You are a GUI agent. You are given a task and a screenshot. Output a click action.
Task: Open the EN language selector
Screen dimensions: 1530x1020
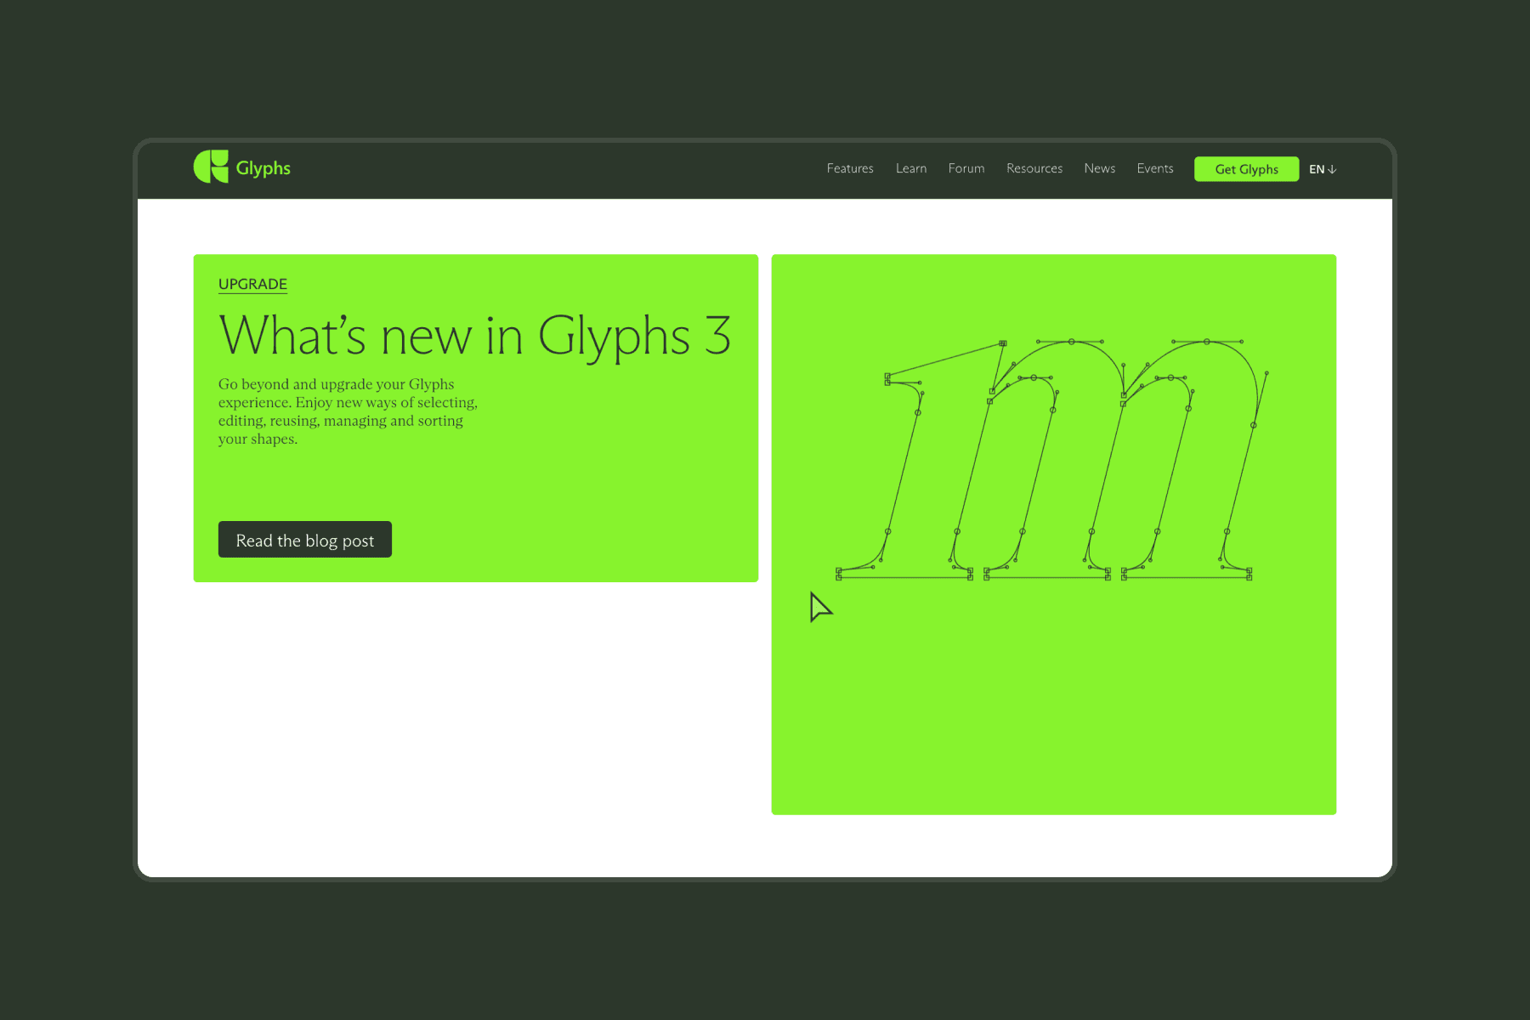tap(1317, 169)
